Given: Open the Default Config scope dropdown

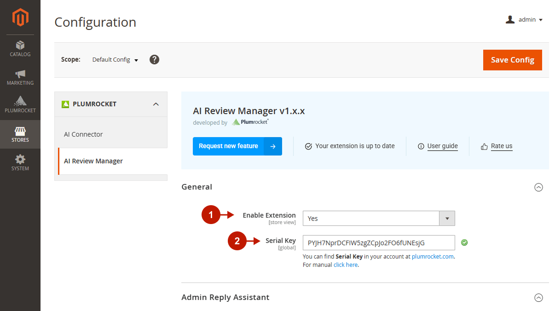Looking at the screenshot, I should pyautogui.click(x=115, y=60).
